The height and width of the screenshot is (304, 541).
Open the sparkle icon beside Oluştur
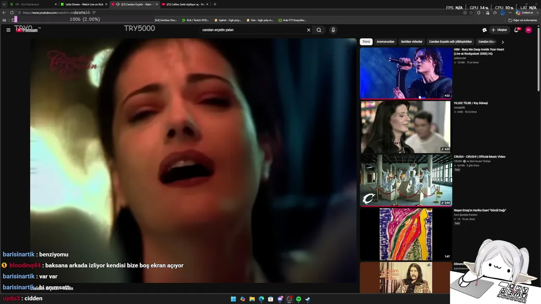[x=484, y=30]
